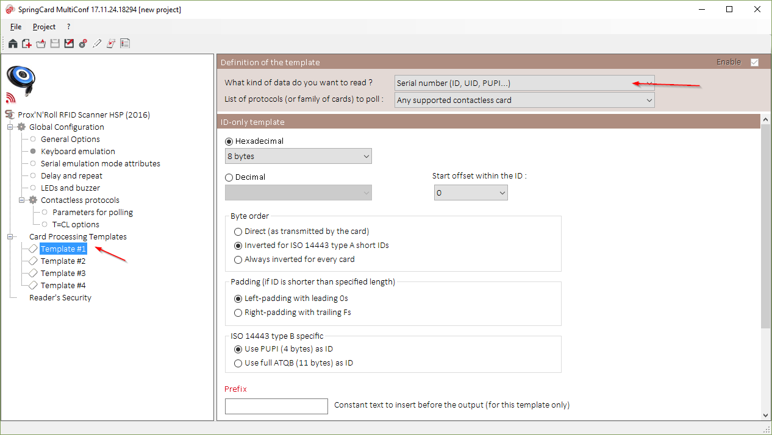The height and width of the screenshot is (435, 772).
Task: Click the card-with-red-arrow toolbar icon
Action: [x=111, y=43]
